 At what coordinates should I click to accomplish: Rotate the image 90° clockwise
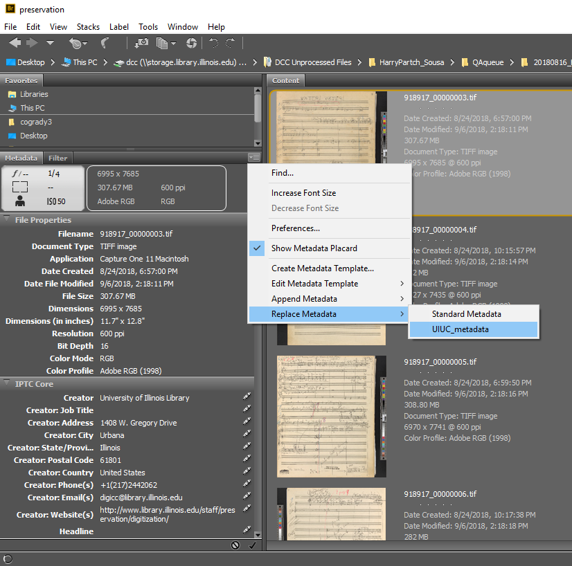coord(231,43)
